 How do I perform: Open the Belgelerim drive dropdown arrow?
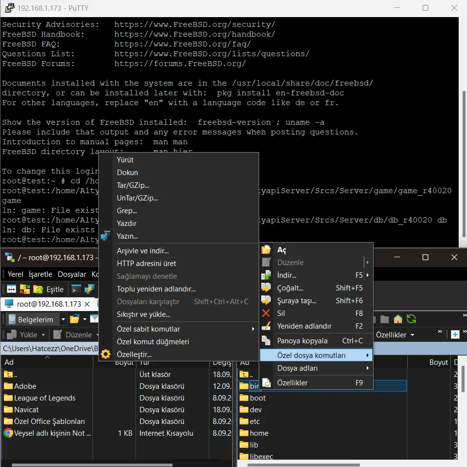[x=63, y=320]
